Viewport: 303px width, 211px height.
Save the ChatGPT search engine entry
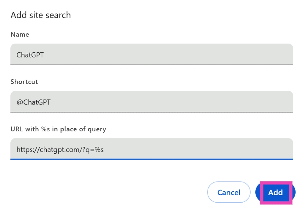coord(275,193)
